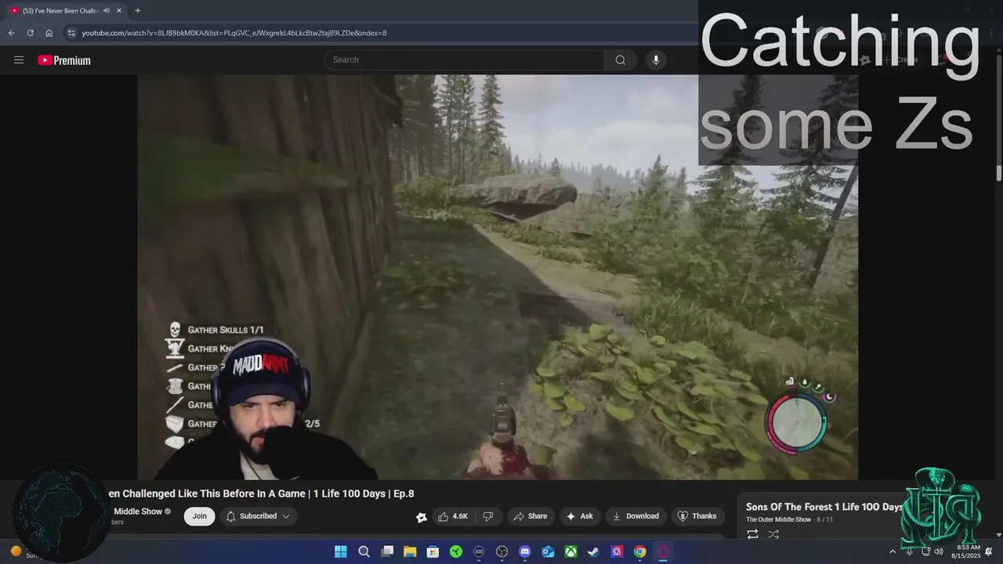This screenshot has width=1003, height=564.
Task: Open the Windows Start menu
Action: (x=341, y=551)
